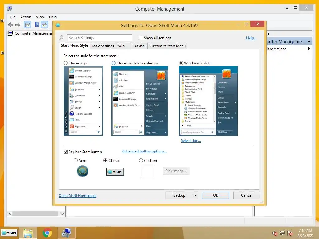Screen dimensions: 319x239
Task: Toggle the Action pane toolbar icon
Action: tap(44, 25)
